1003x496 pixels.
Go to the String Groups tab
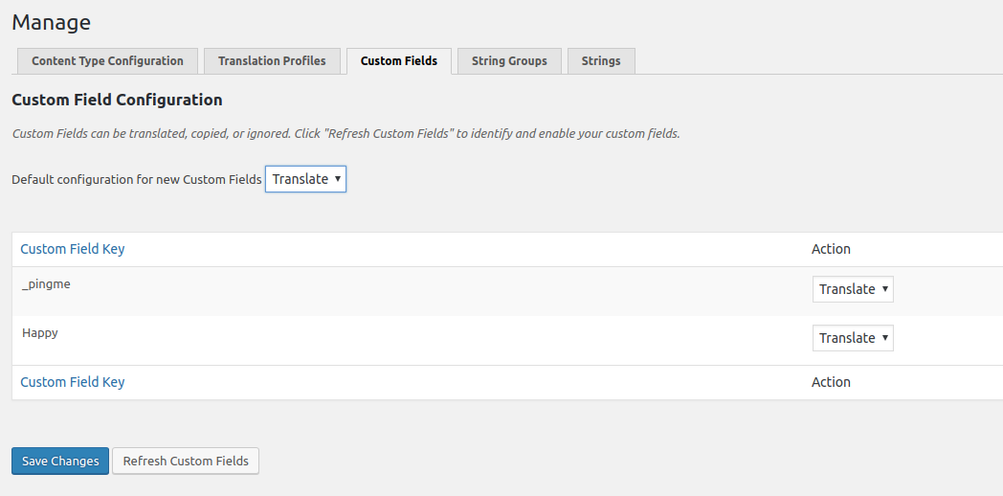(x=509, y=61)
